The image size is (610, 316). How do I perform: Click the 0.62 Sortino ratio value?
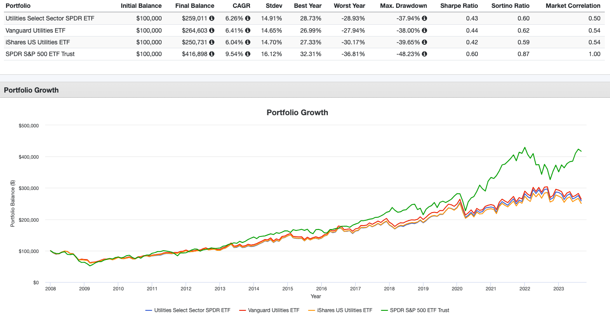(x=524, y=30)
